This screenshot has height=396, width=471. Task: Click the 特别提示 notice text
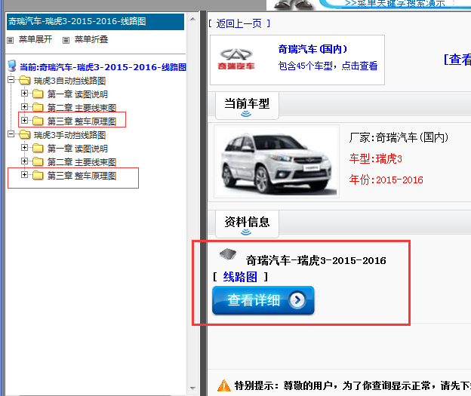coord(352,385)
